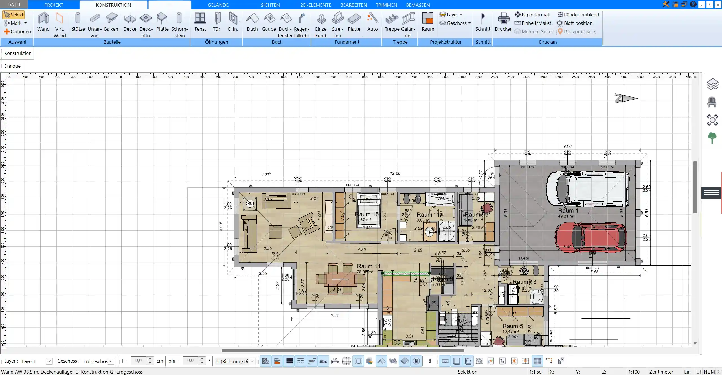
Task: Toggle the Abc text display
Action: point(323,361)
